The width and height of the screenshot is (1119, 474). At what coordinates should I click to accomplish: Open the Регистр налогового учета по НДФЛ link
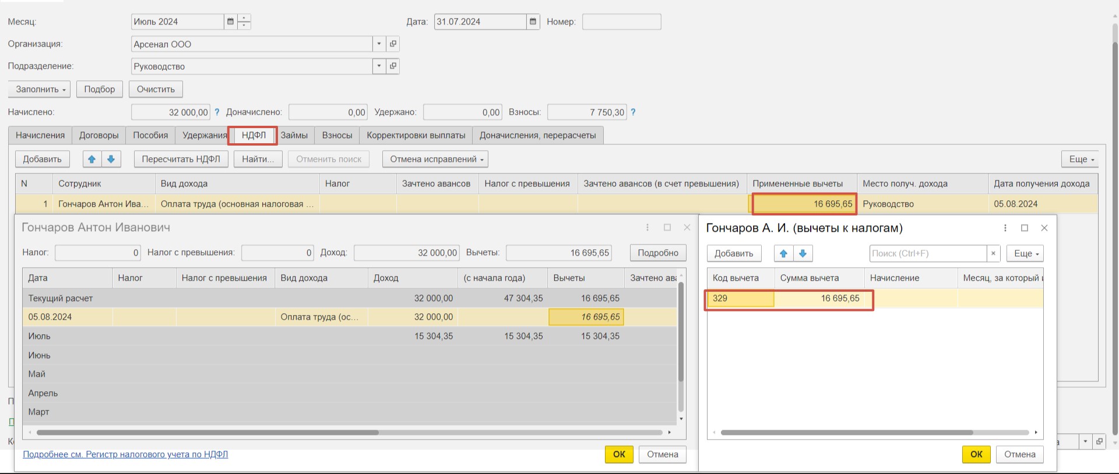pyautogui.click(x=125, y=454)
